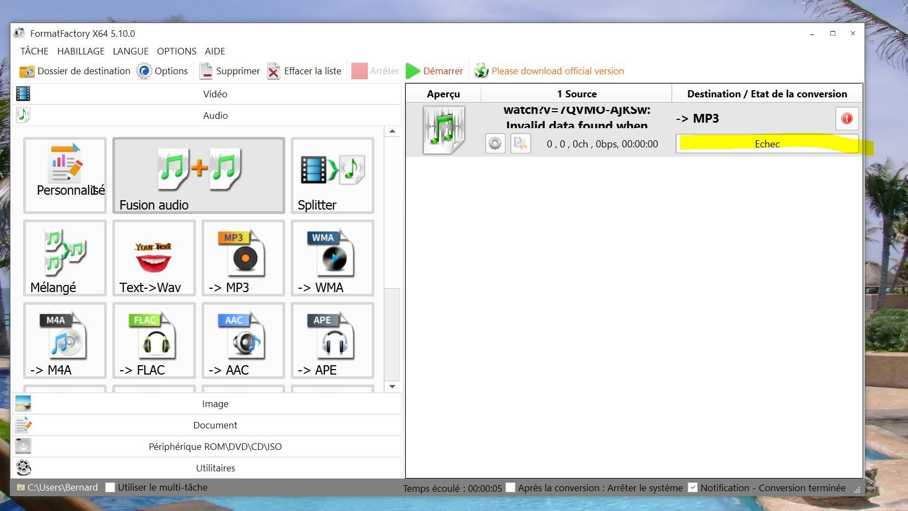Choose the Mélangé audio mixing tool
The image size is (908, 511).
(65, 258)
